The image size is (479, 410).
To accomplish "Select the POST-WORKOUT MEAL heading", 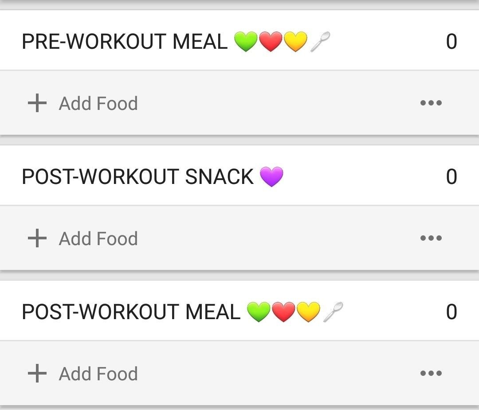I will click(131, 312).
